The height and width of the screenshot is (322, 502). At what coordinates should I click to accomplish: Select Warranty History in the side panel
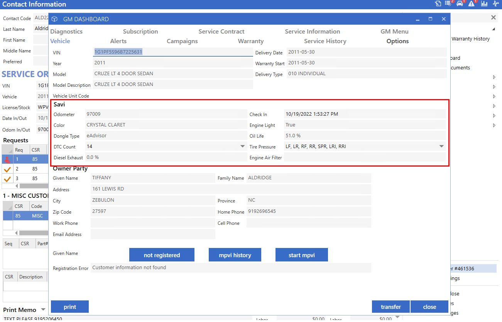pos(471,39)
